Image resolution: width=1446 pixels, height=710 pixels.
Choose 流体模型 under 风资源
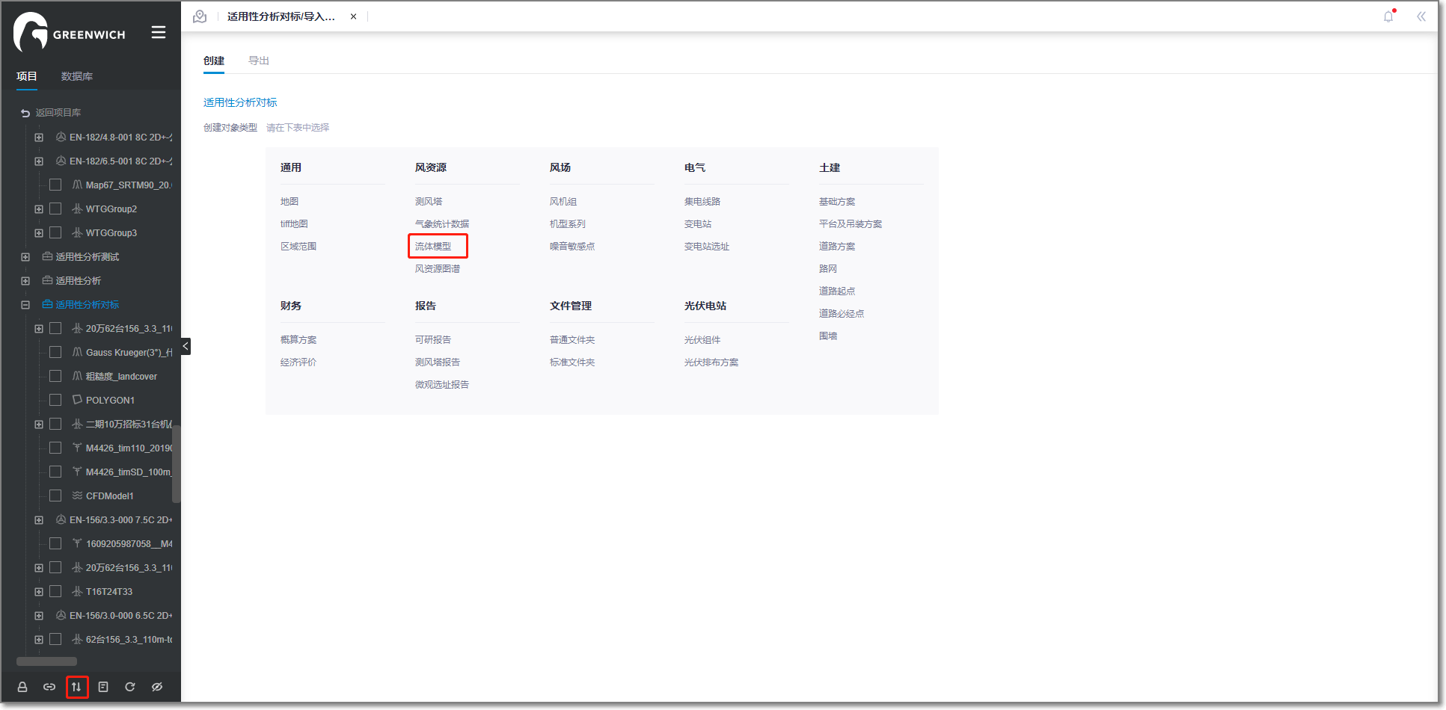tap(433, 246)
